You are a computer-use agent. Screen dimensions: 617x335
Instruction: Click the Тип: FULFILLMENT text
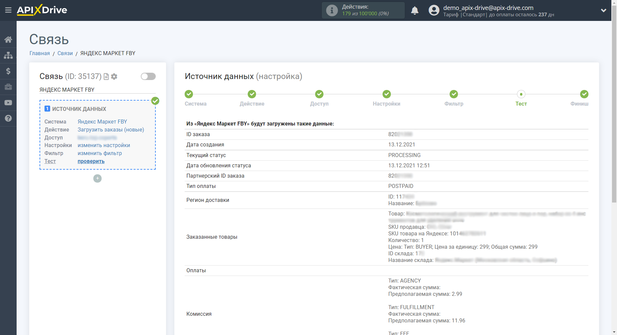click(411, 307)
